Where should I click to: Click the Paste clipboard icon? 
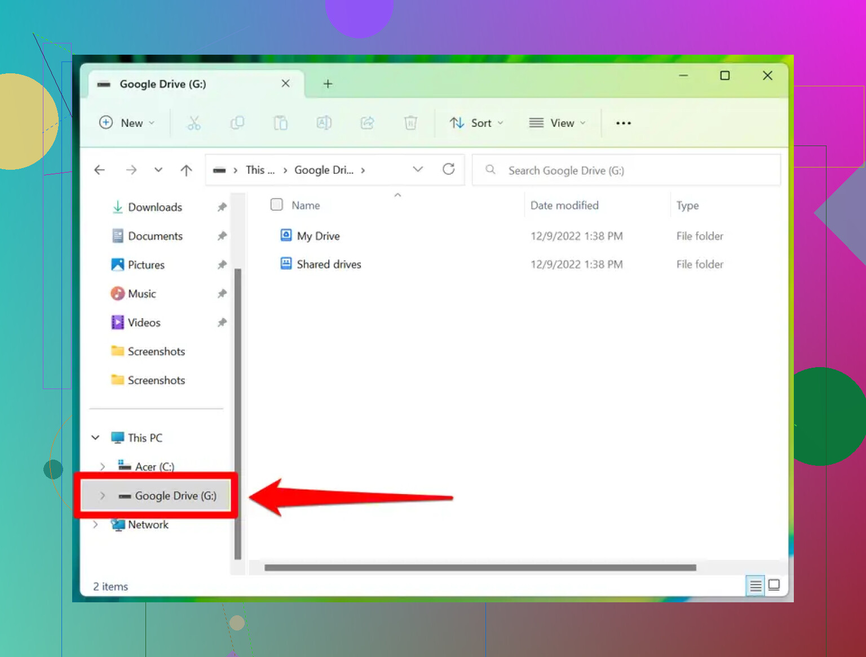[x=280, y=123]
